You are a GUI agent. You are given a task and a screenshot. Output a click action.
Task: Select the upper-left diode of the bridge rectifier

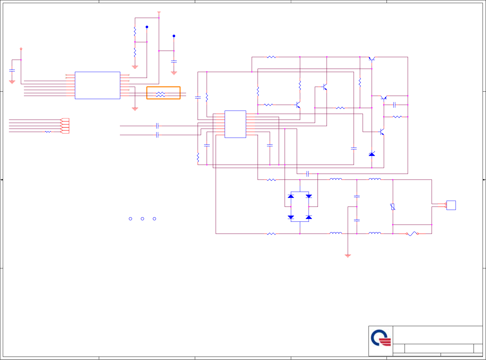coord(291,196)
